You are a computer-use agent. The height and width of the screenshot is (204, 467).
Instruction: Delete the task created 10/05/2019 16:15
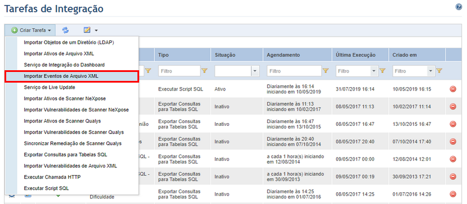click(x=453, y=89)
